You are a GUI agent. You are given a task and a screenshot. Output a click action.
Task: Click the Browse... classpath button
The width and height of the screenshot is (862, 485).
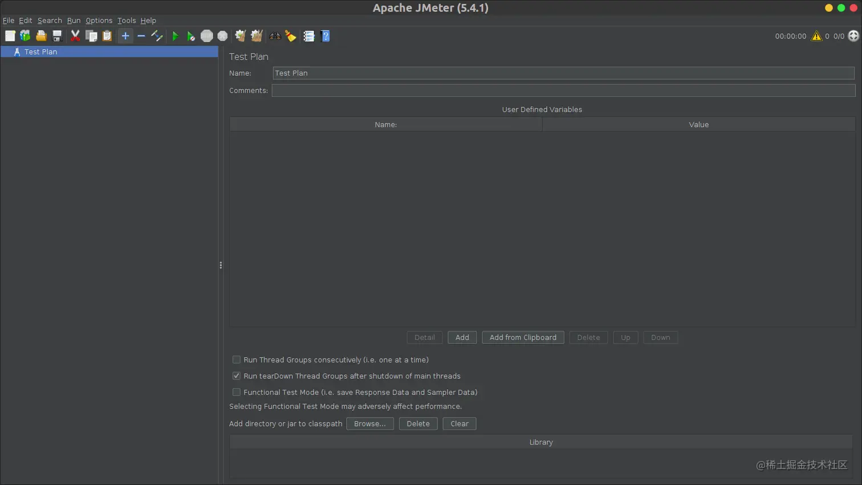[x=370, y=423]
